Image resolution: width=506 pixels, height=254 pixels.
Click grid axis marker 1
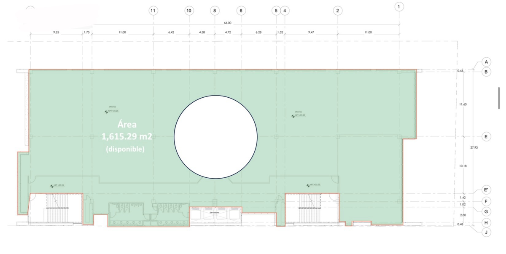pos(399,6)
